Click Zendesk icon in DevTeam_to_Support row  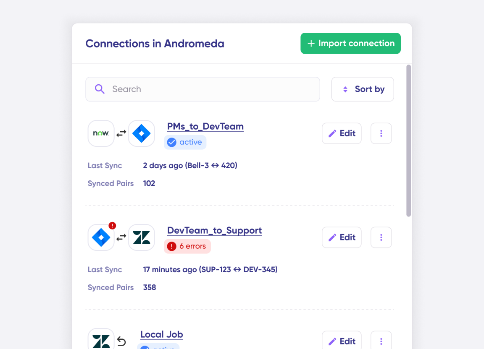pos(141,237)
